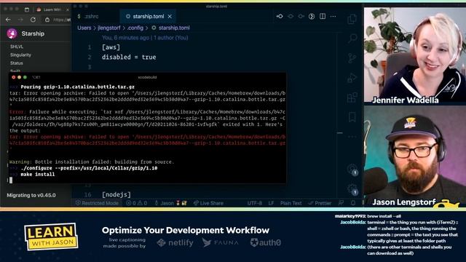The image size is (466, 262).
Task: Click the Learn With Jason logo
Action: point(51,237)
